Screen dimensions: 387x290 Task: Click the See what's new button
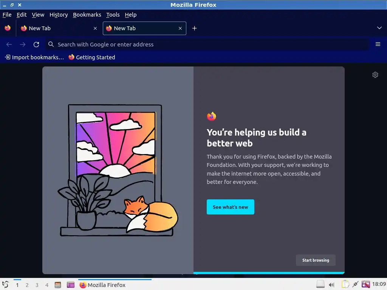pos(230,207)
